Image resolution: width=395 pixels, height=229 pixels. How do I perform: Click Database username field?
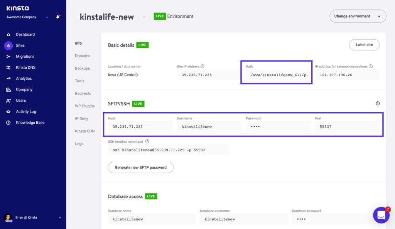tap(244, 219)
